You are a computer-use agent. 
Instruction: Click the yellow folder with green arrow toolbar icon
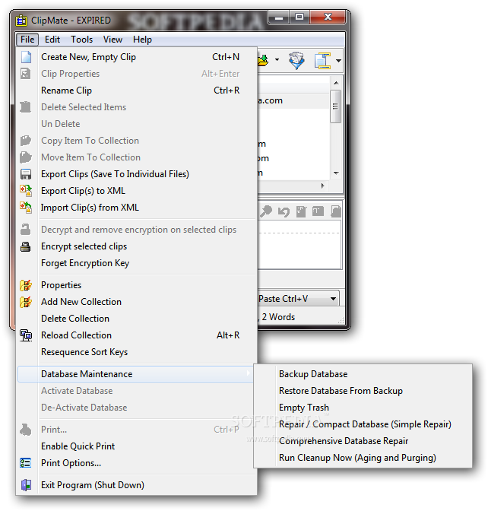click(x=263, y=61)
